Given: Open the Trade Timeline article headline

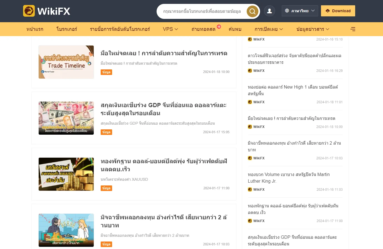Looking at the screenshot, I should click(x=164, y=53).
